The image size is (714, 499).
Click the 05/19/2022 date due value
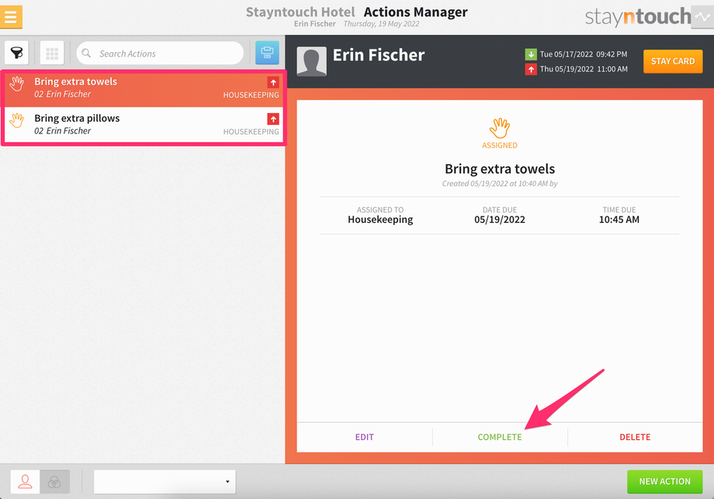(500, 220)
